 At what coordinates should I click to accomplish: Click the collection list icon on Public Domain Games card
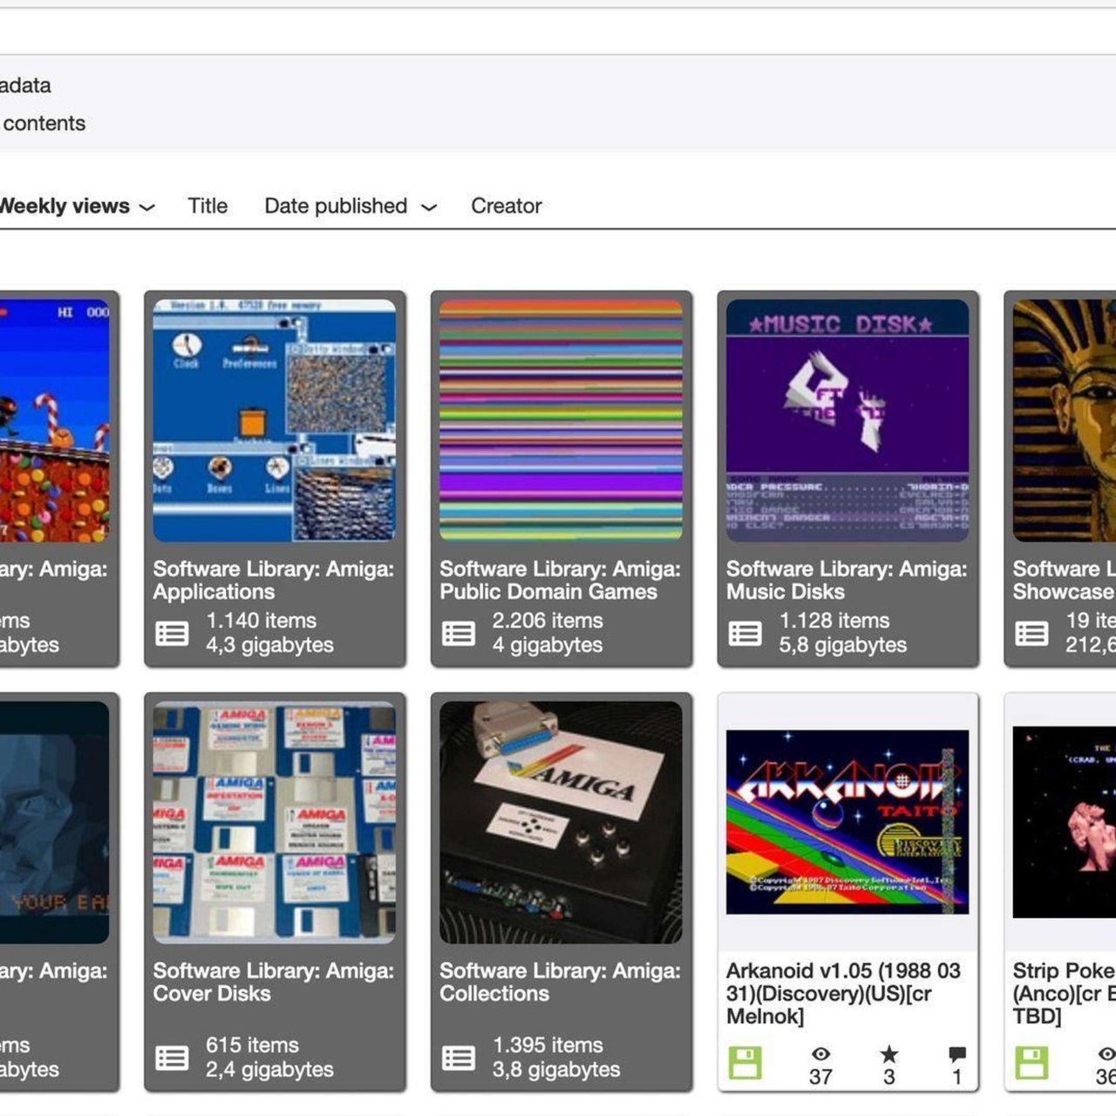pyautogui.click(x=459, y=633)
